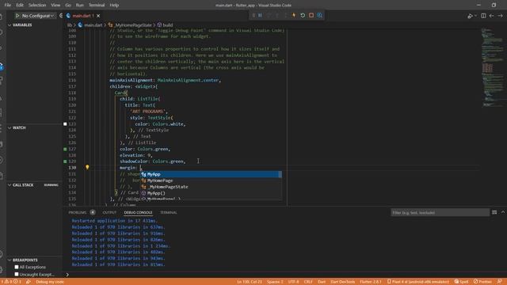Click the green color swatch at line 127
This screenshot has height=285, width=507.
65,149
